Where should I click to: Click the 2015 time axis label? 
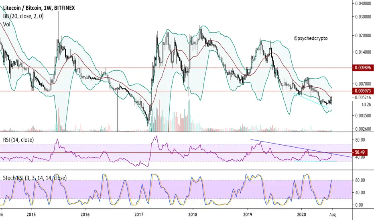(x=31, y=214)
